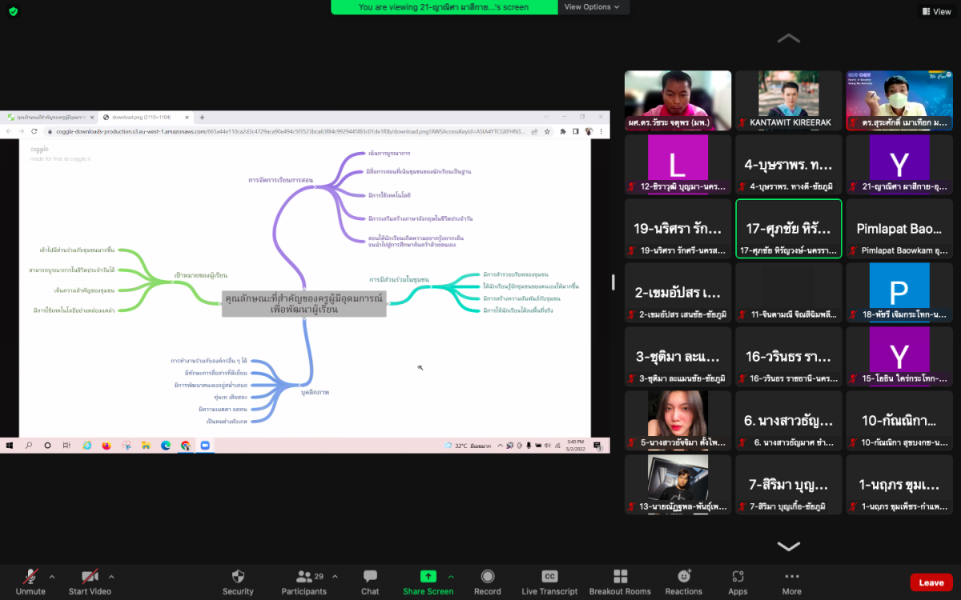
Task: Select the 3-ชุติมา ละแมนชัย participant tile
Action: (678, 356)
